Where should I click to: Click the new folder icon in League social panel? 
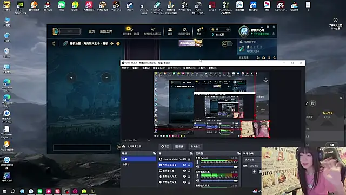click(x=263, y=57)
